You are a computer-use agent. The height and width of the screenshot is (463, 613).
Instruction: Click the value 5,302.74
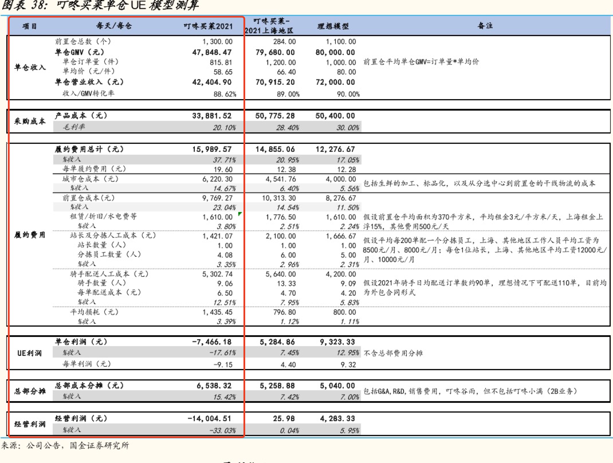[x=217, y=274]
